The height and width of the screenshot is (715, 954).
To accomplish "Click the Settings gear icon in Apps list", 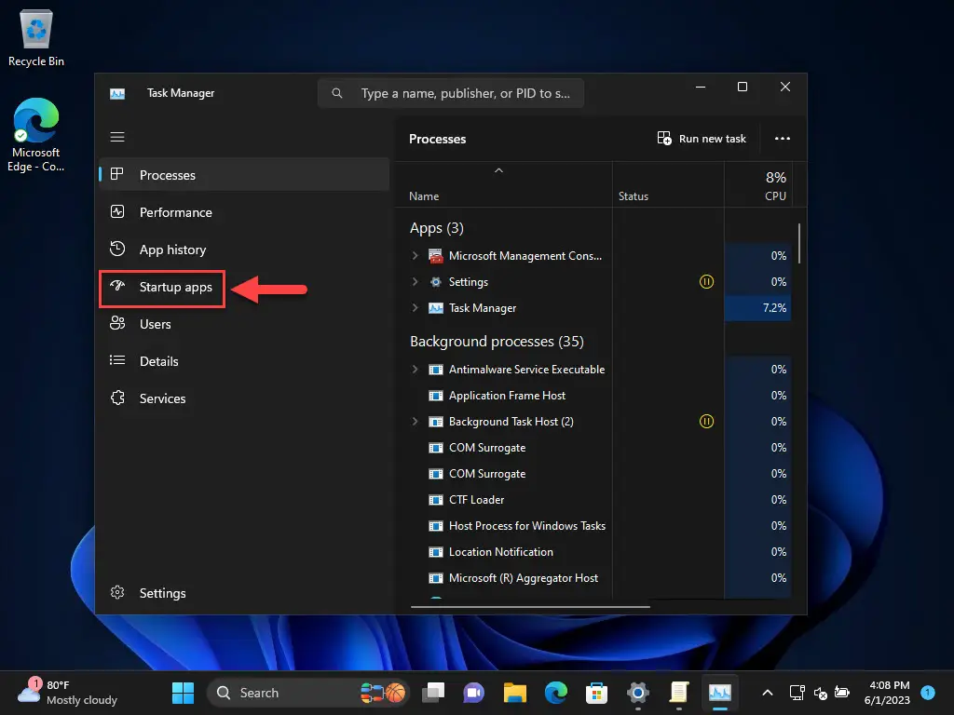I will click(x=436, y=281).
